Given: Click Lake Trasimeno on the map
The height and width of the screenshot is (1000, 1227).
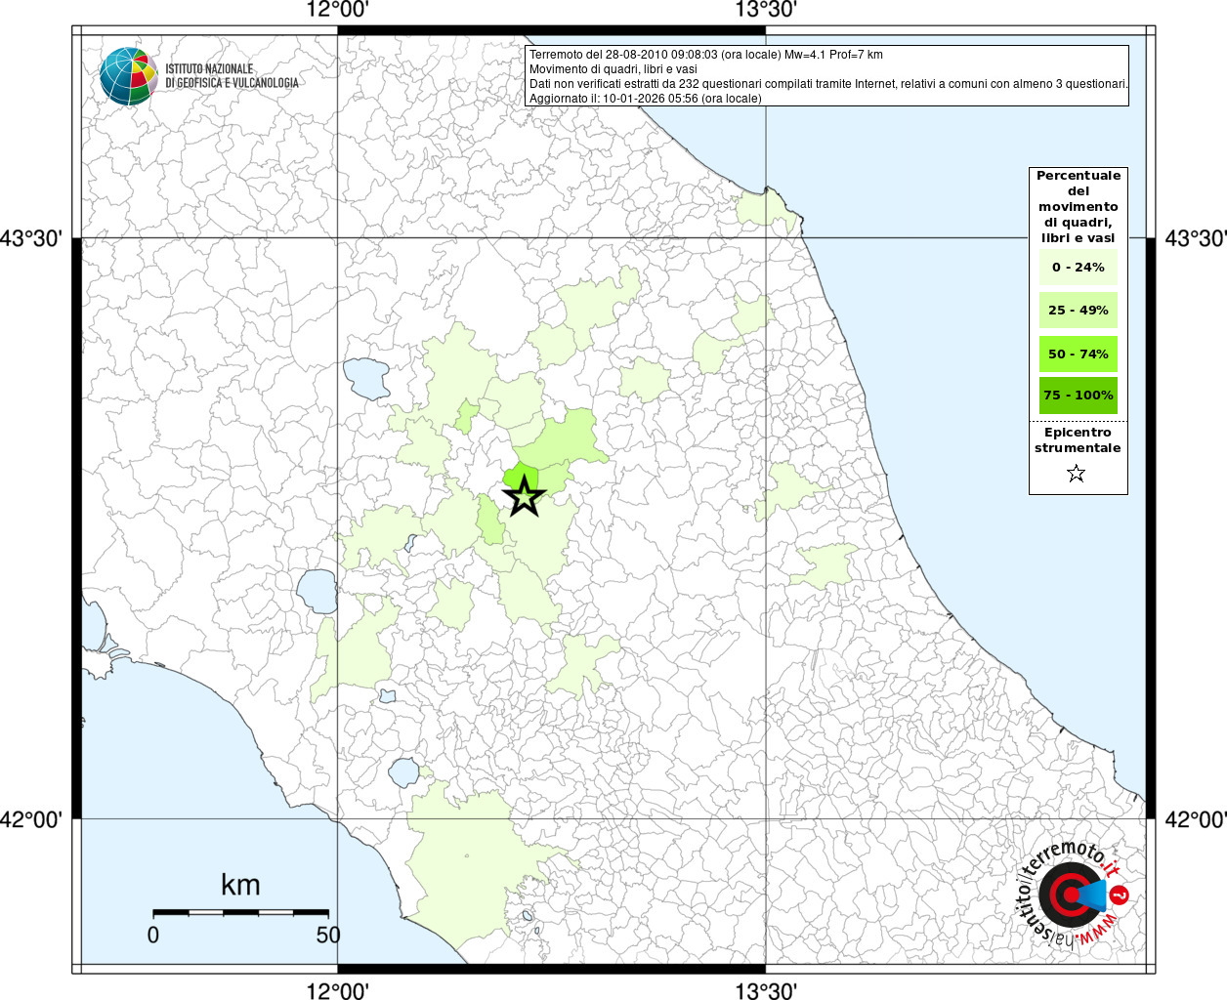Looking at the screenshot, I should point(366,379).
